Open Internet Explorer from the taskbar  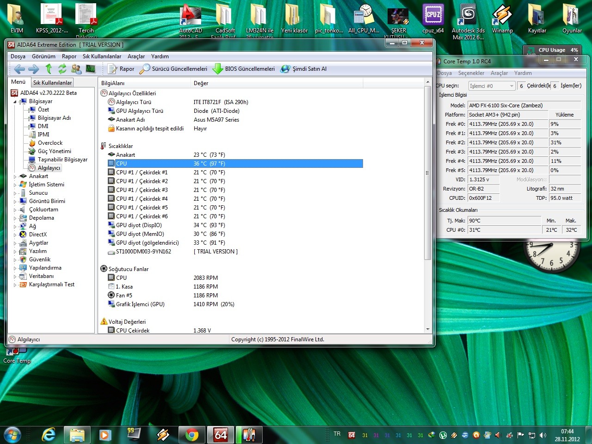[48, 435]
